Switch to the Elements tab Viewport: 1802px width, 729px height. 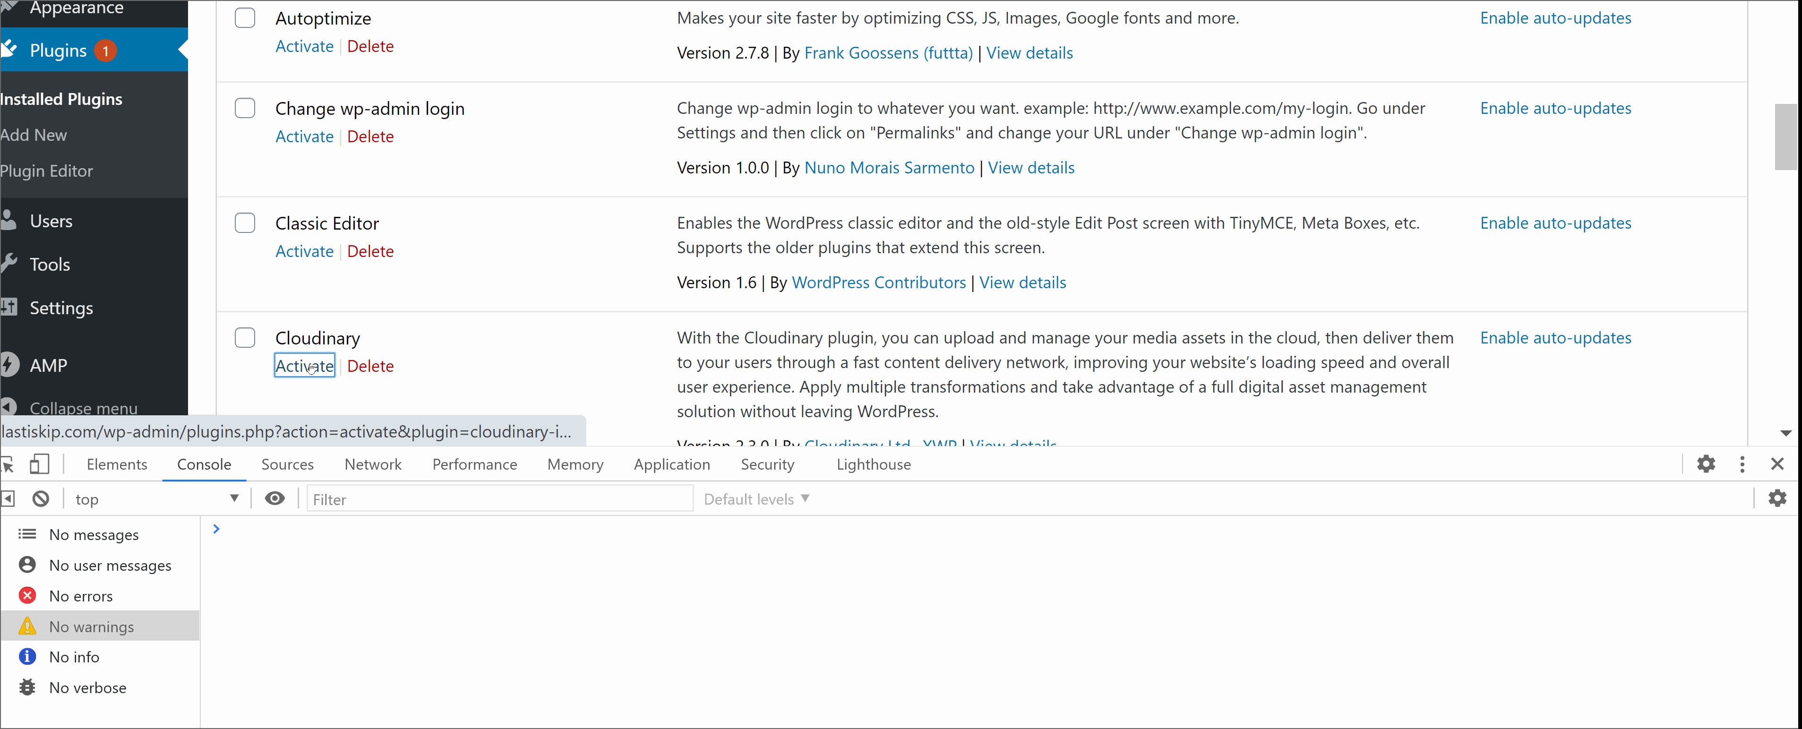(117, 464)
